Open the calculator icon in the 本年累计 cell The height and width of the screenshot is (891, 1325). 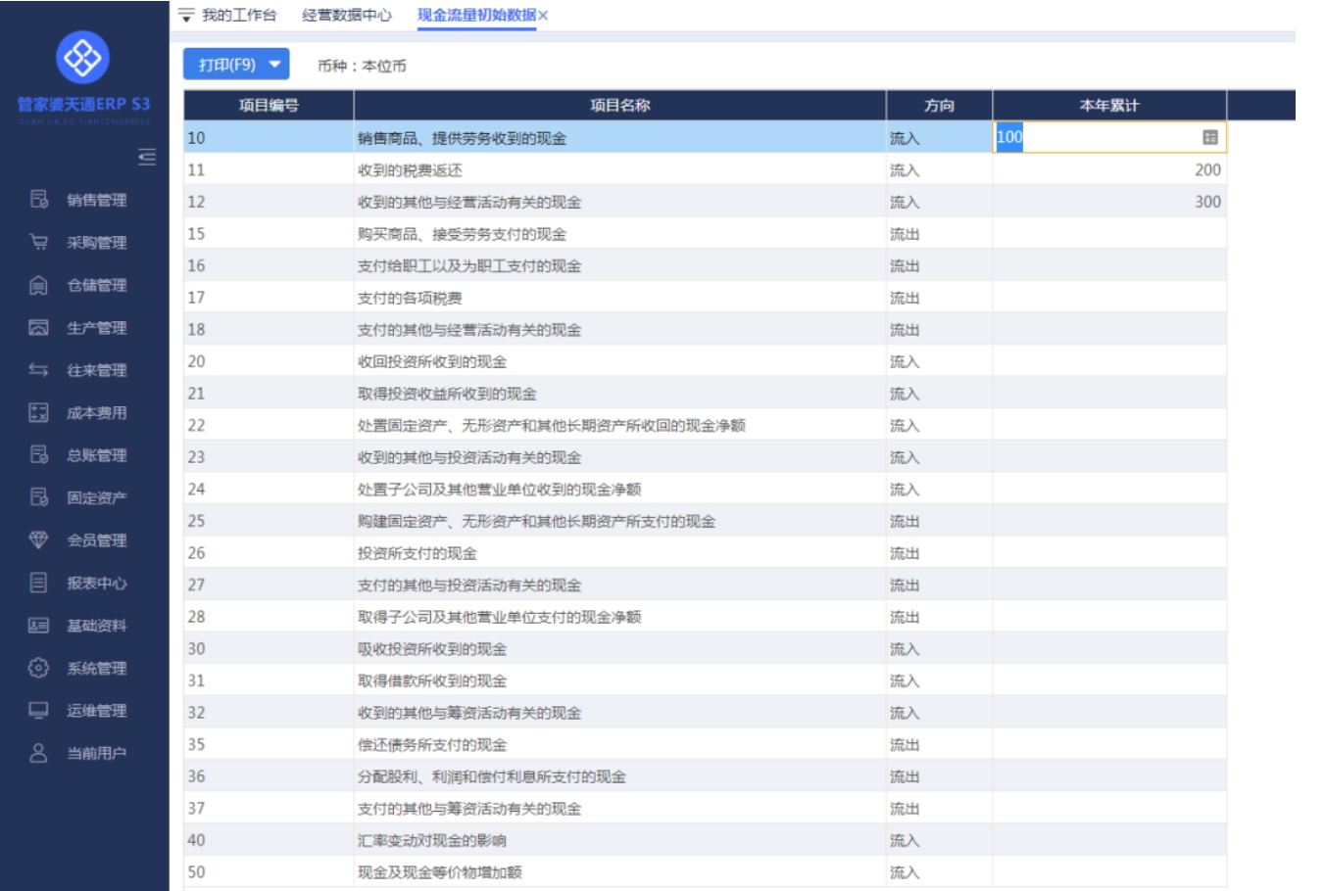pyautogui.click(x=1210, y=137)
